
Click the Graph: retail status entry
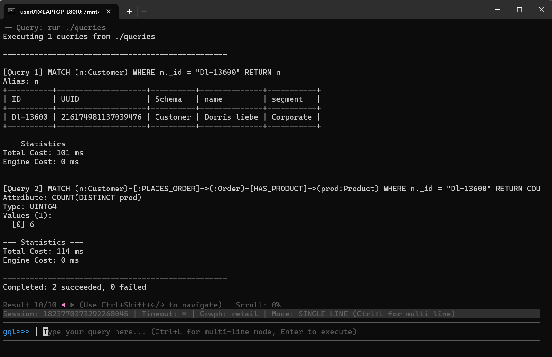(x=228, y=314)
